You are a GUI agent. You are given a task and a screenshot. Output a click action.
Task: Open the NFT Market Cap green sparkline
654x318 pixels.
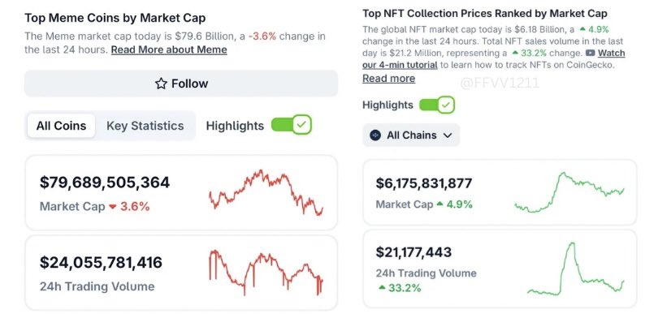coord(570,192)
